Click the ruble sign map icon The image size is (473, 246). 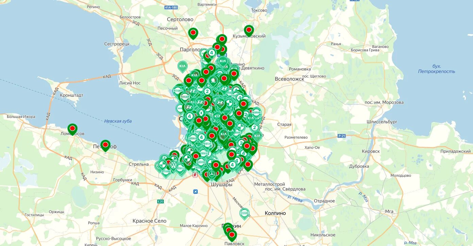click(195, 175)
